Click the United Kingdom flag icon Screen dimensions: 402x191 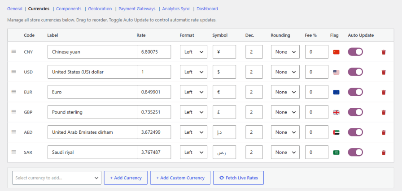[336, 112]
